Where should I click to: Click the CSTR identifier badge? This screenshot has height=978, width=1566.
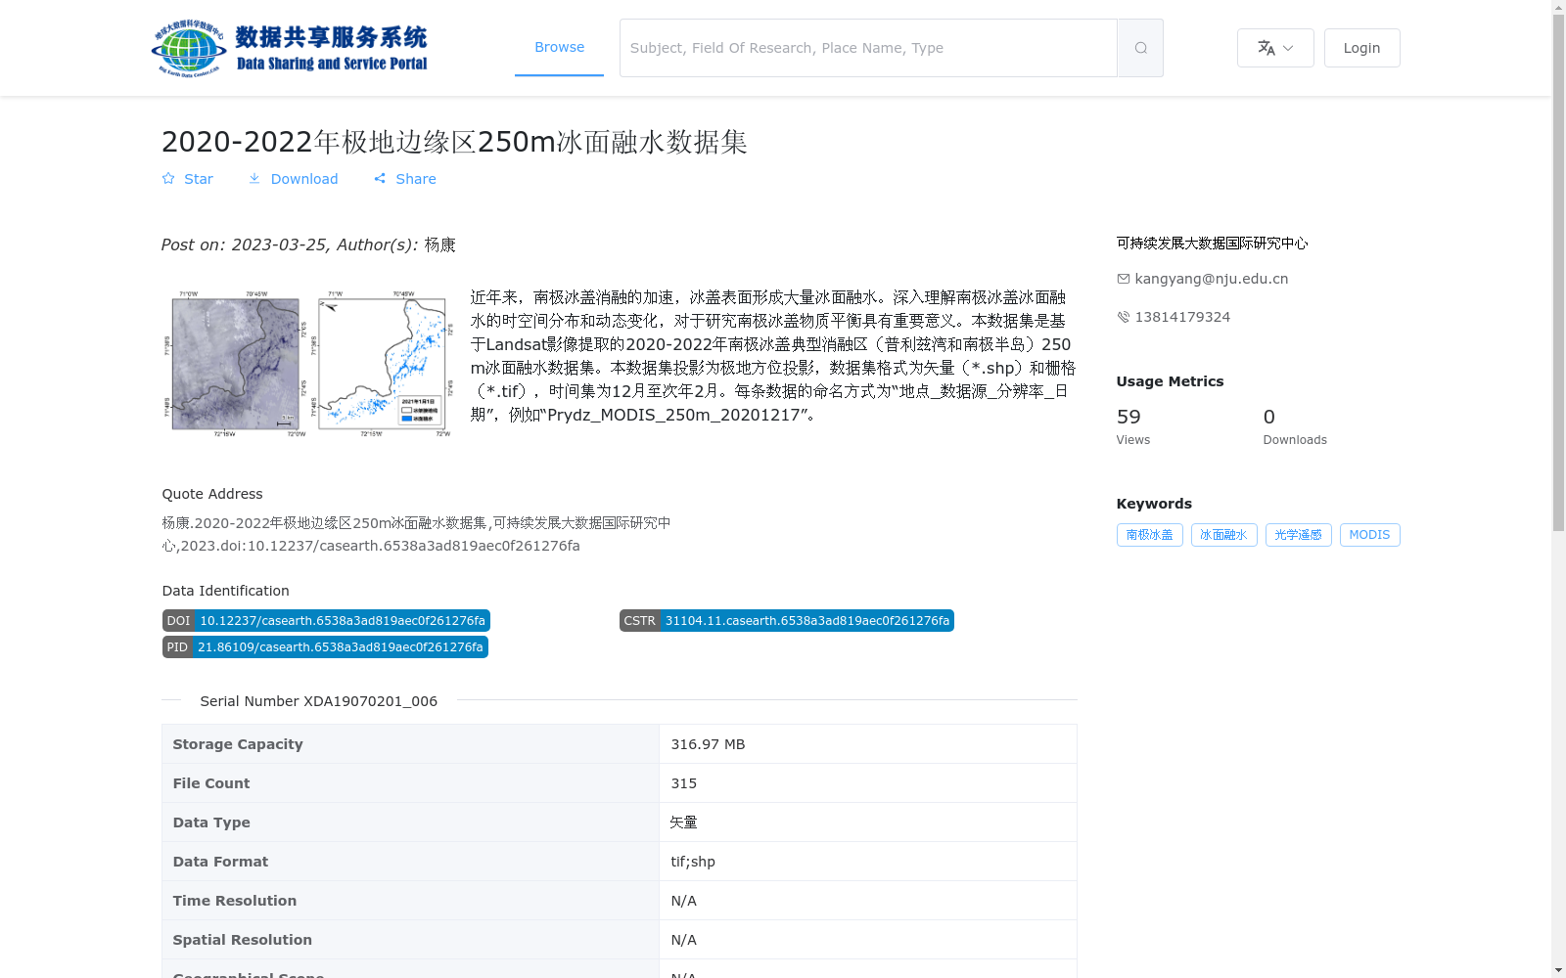click(787, 621)
